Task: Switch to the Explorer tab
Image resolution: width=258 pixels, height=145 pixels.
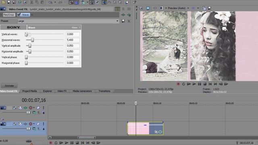Action: [48, 91]
